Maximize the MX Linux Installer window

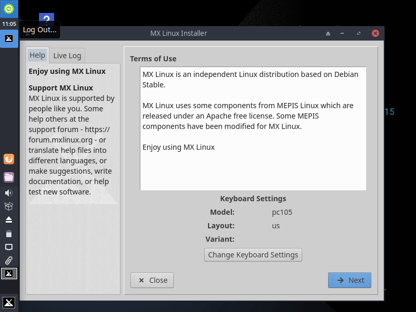coord(359,33)
